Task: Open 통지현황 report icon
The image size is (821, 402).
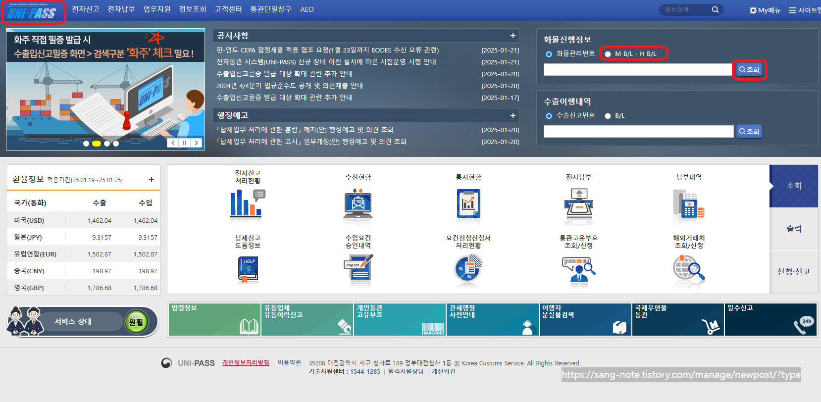Action: [468, 203]
